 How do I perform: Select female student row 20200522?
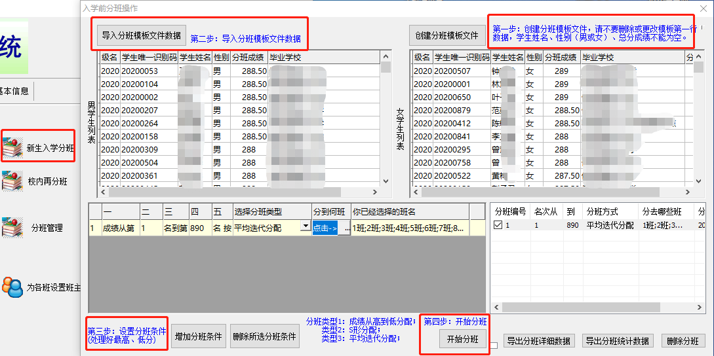pyautogui.click(x=552, y=175)
